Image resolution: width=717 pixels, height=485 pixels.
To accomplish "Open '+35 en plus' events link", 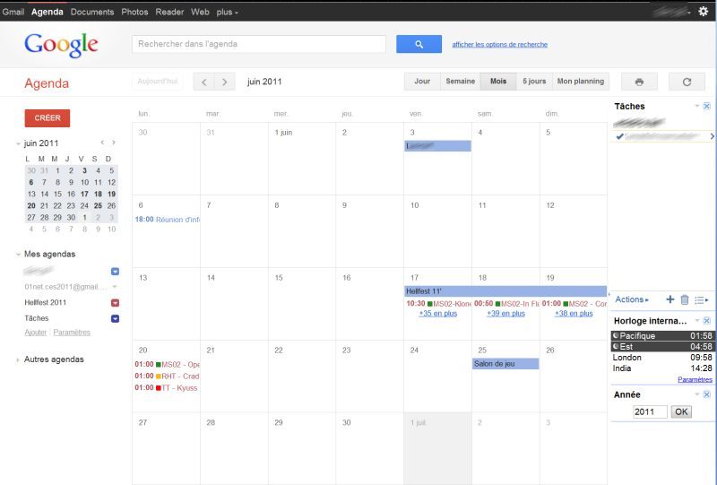I will [x=437, y=313].
